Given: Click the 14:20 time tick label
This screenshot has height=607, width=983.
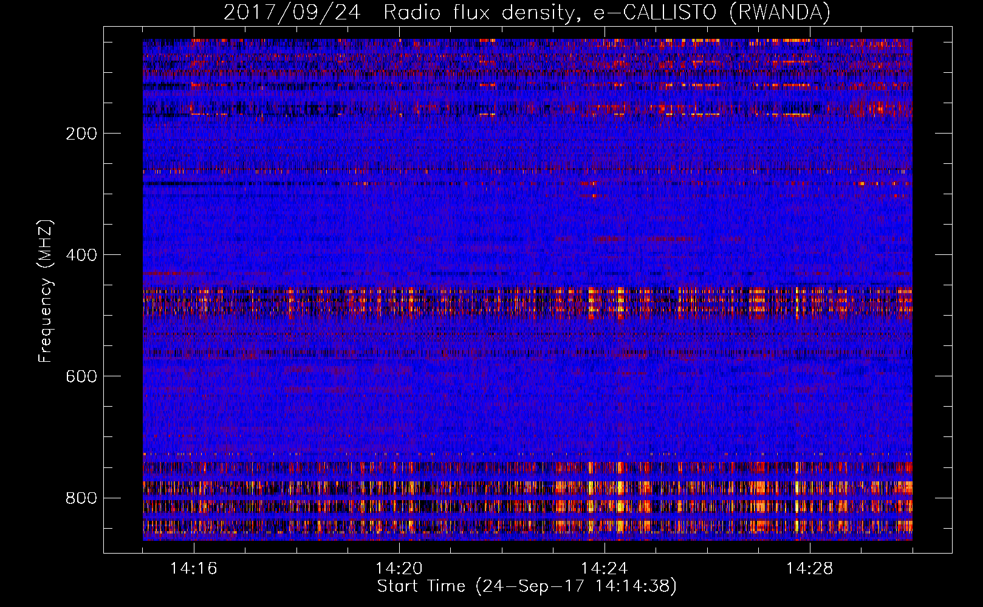Looking at the screenshot, I should tap(399, 569).
